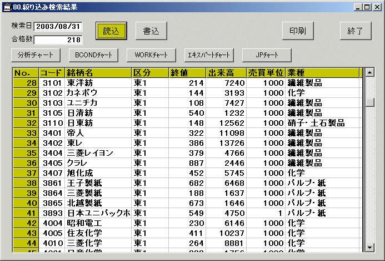This screenshot has height=261, width=385.
Task: Click the 書込 button
Action: [151, 31]
